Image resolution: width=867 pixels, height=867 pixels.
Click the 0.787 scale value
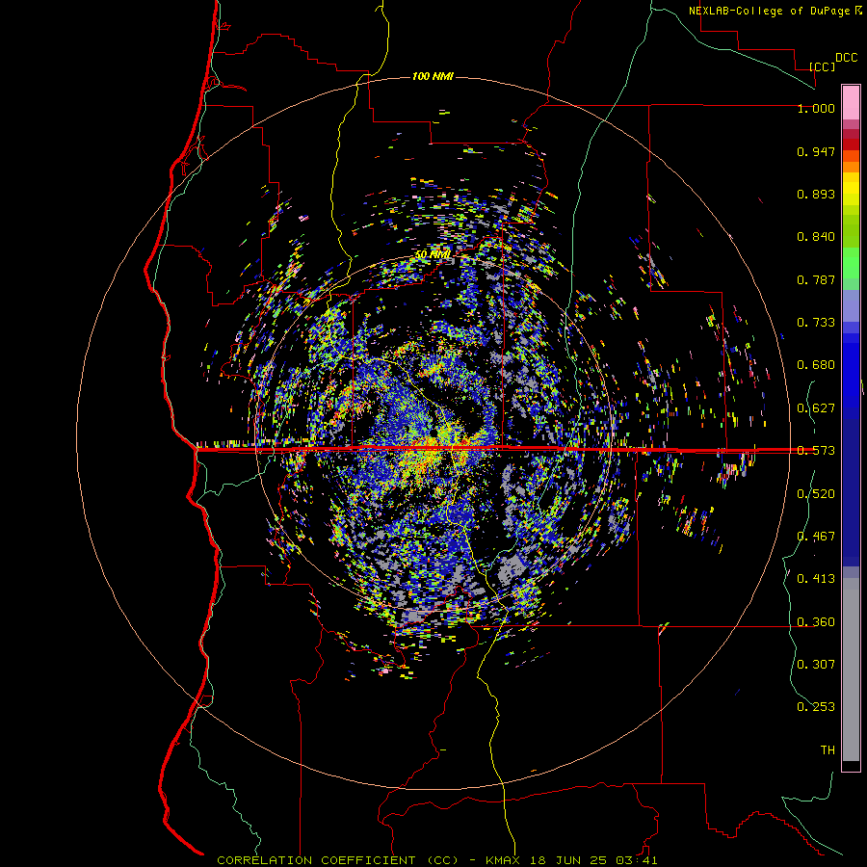click(816, 279)
